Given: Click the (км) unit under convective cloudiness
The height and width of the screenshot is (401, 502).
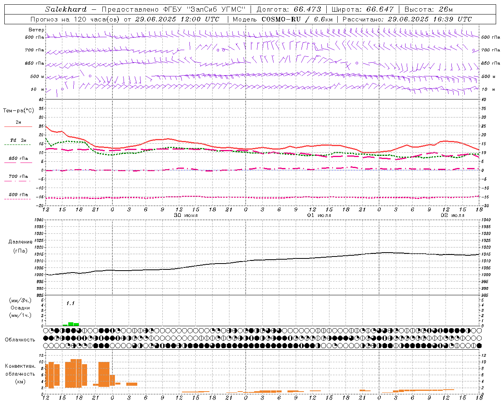Looking at the screenshot, I should click(20, 381).
